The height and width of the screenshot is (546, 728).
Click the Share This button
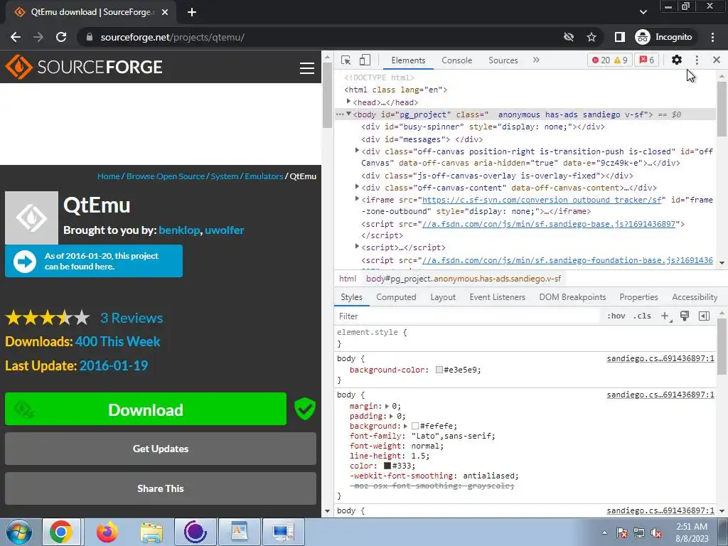tap(161, 488)
